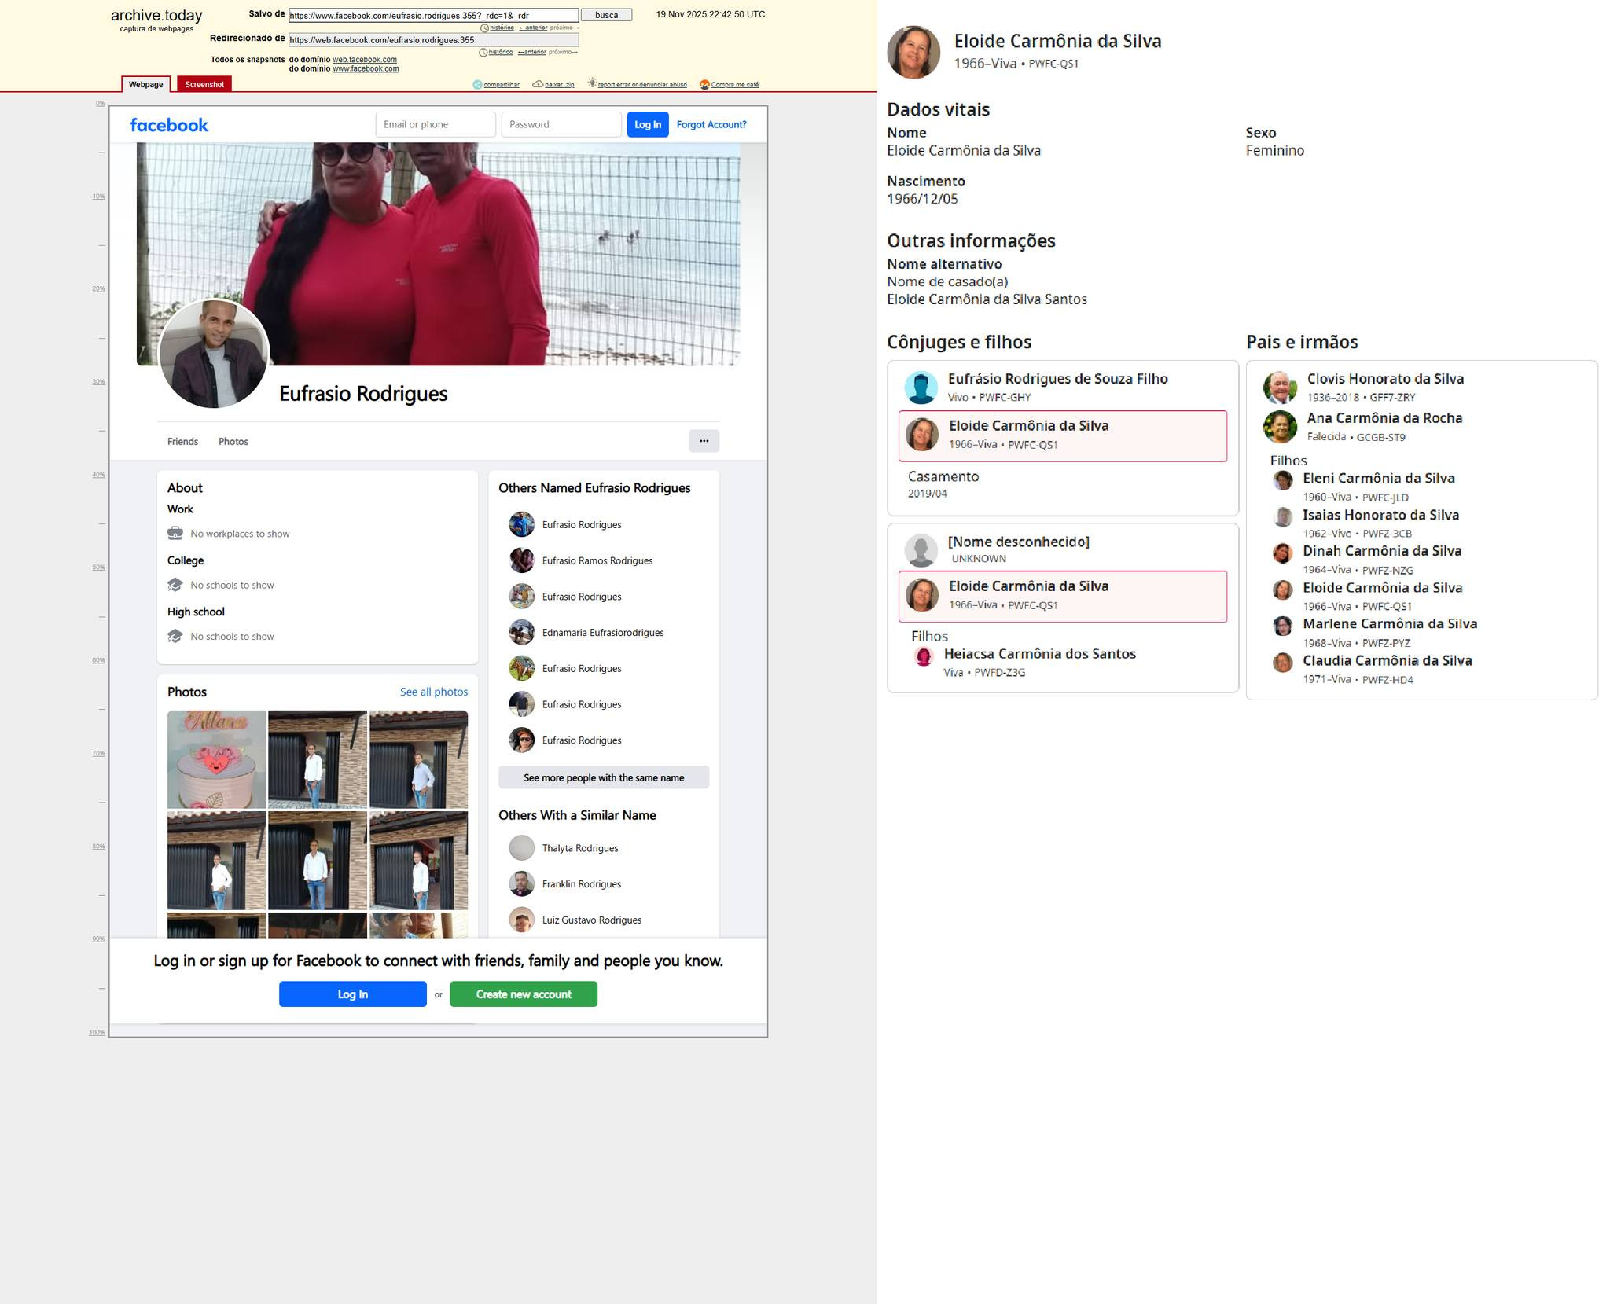The image size is (1610, 1304).
Task: Open the Alana cake photo thumbnail
Action: coord(216,759)
